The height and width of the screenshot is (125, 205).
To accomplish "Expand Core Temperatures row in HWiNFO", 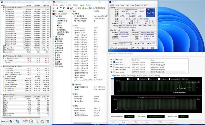I will pyautogui.click(x=4, y=58).
